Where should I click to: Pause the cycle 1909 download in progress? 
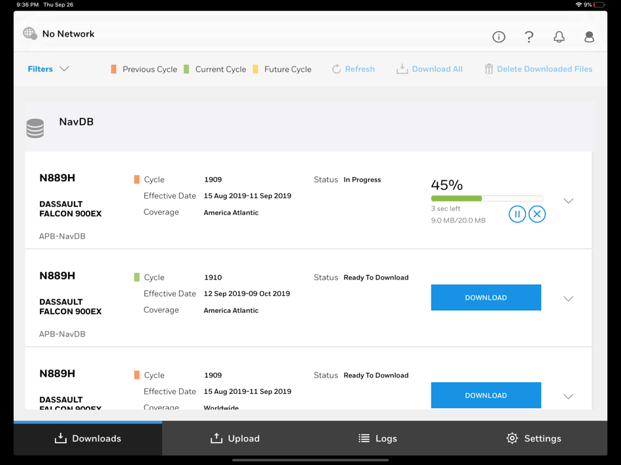(x=517, y=214)
